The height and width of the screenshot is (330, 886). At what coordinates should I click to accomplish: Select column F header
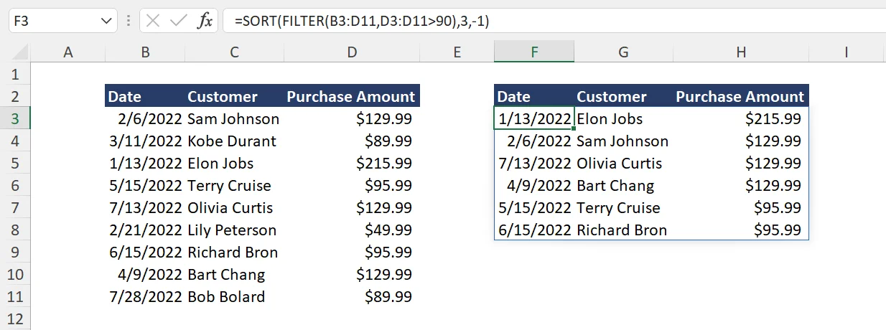(x=533, y=52)
